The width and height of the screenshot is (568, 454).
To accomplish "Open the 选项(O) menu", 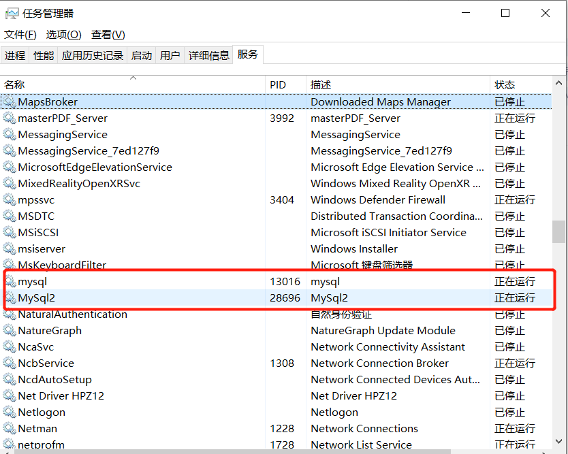I will tap(64, 35).
